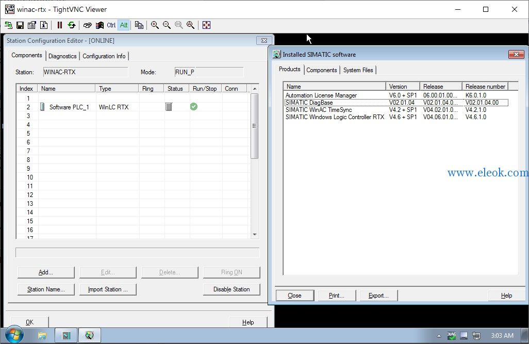Click the component list scrollbar down arrow
This screenshot has height=344, width=529.
(255, 235)
